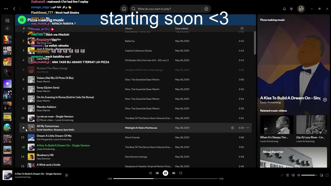Open Capitol Collectors Series album link
331x186 pixels.
pyautogui.click(x=138, y=51)
